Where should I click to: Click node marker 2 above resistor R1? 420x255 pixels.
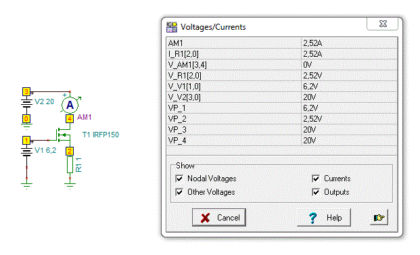pos(70,151)
